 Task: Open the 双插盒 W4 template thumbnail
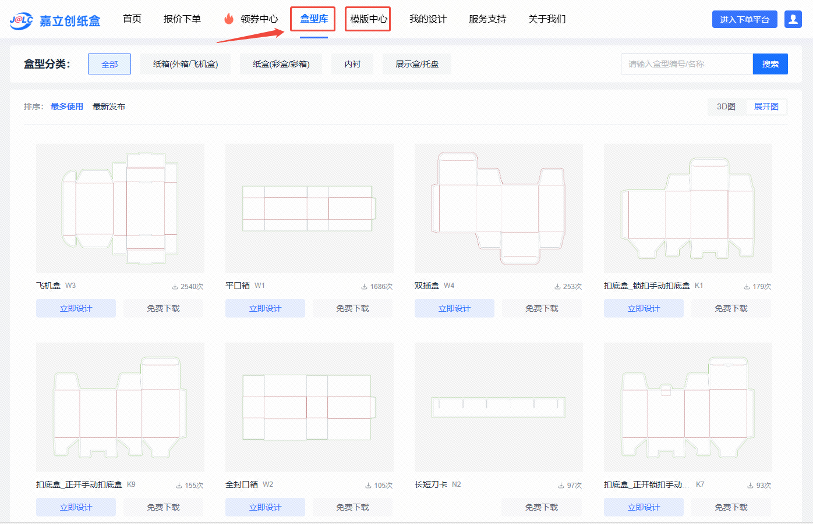coord(499,208)
